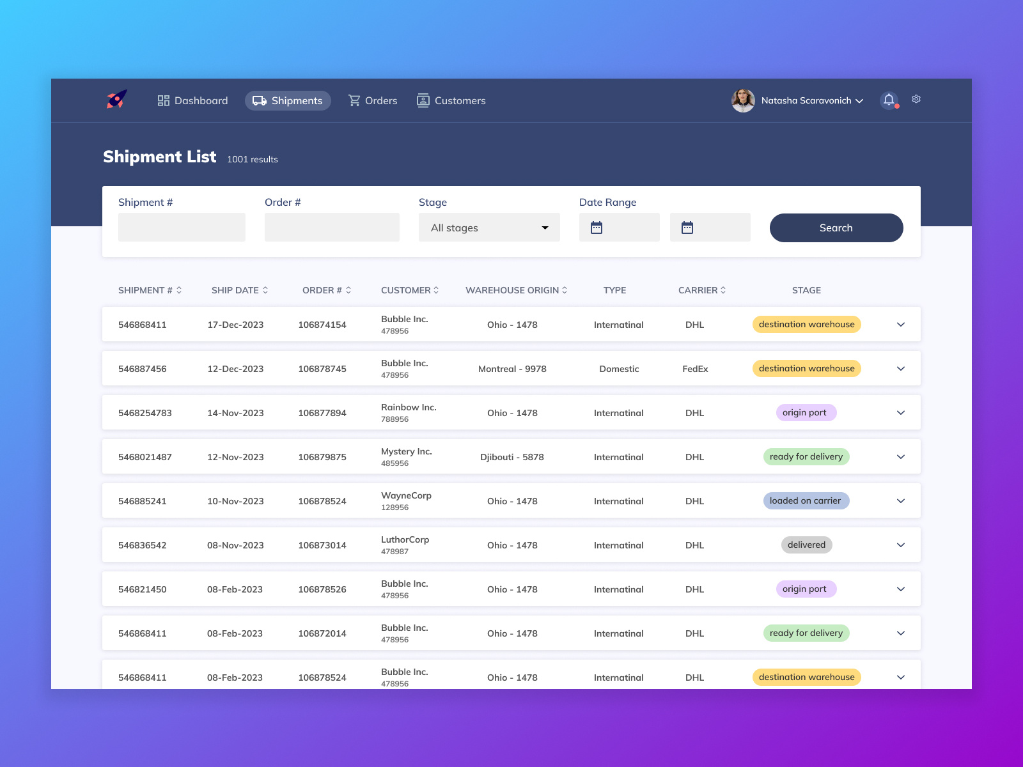Click the settings gear icon
This screenshot has width=1023, height=767.
click(916, 99)
